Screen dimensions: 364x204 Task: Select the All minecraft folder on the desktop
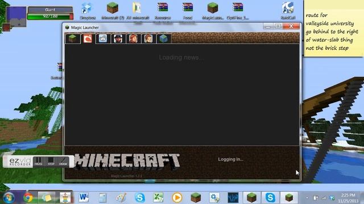click(138, 11)
